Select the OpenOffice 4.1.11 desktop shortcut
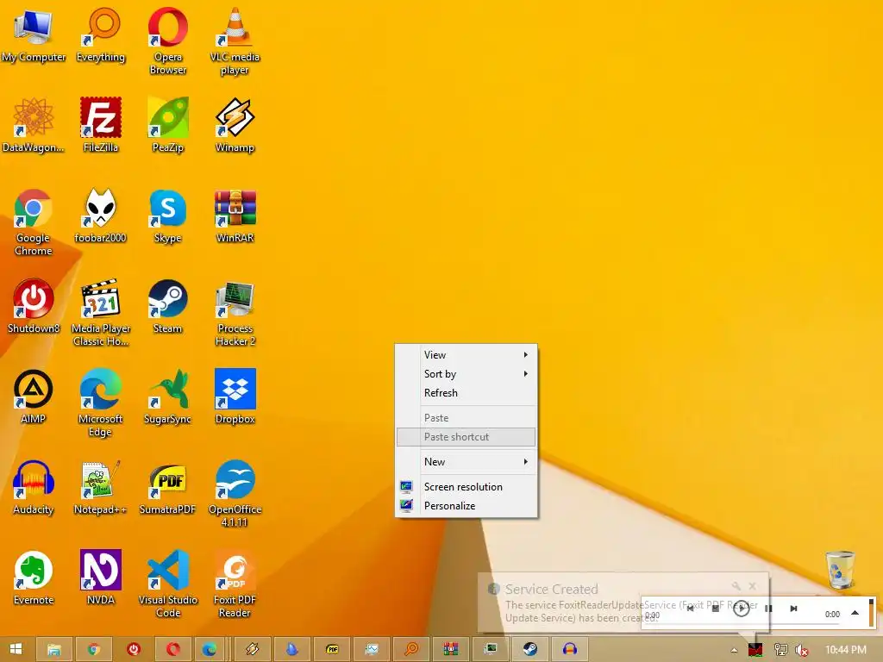 [235, 494]
